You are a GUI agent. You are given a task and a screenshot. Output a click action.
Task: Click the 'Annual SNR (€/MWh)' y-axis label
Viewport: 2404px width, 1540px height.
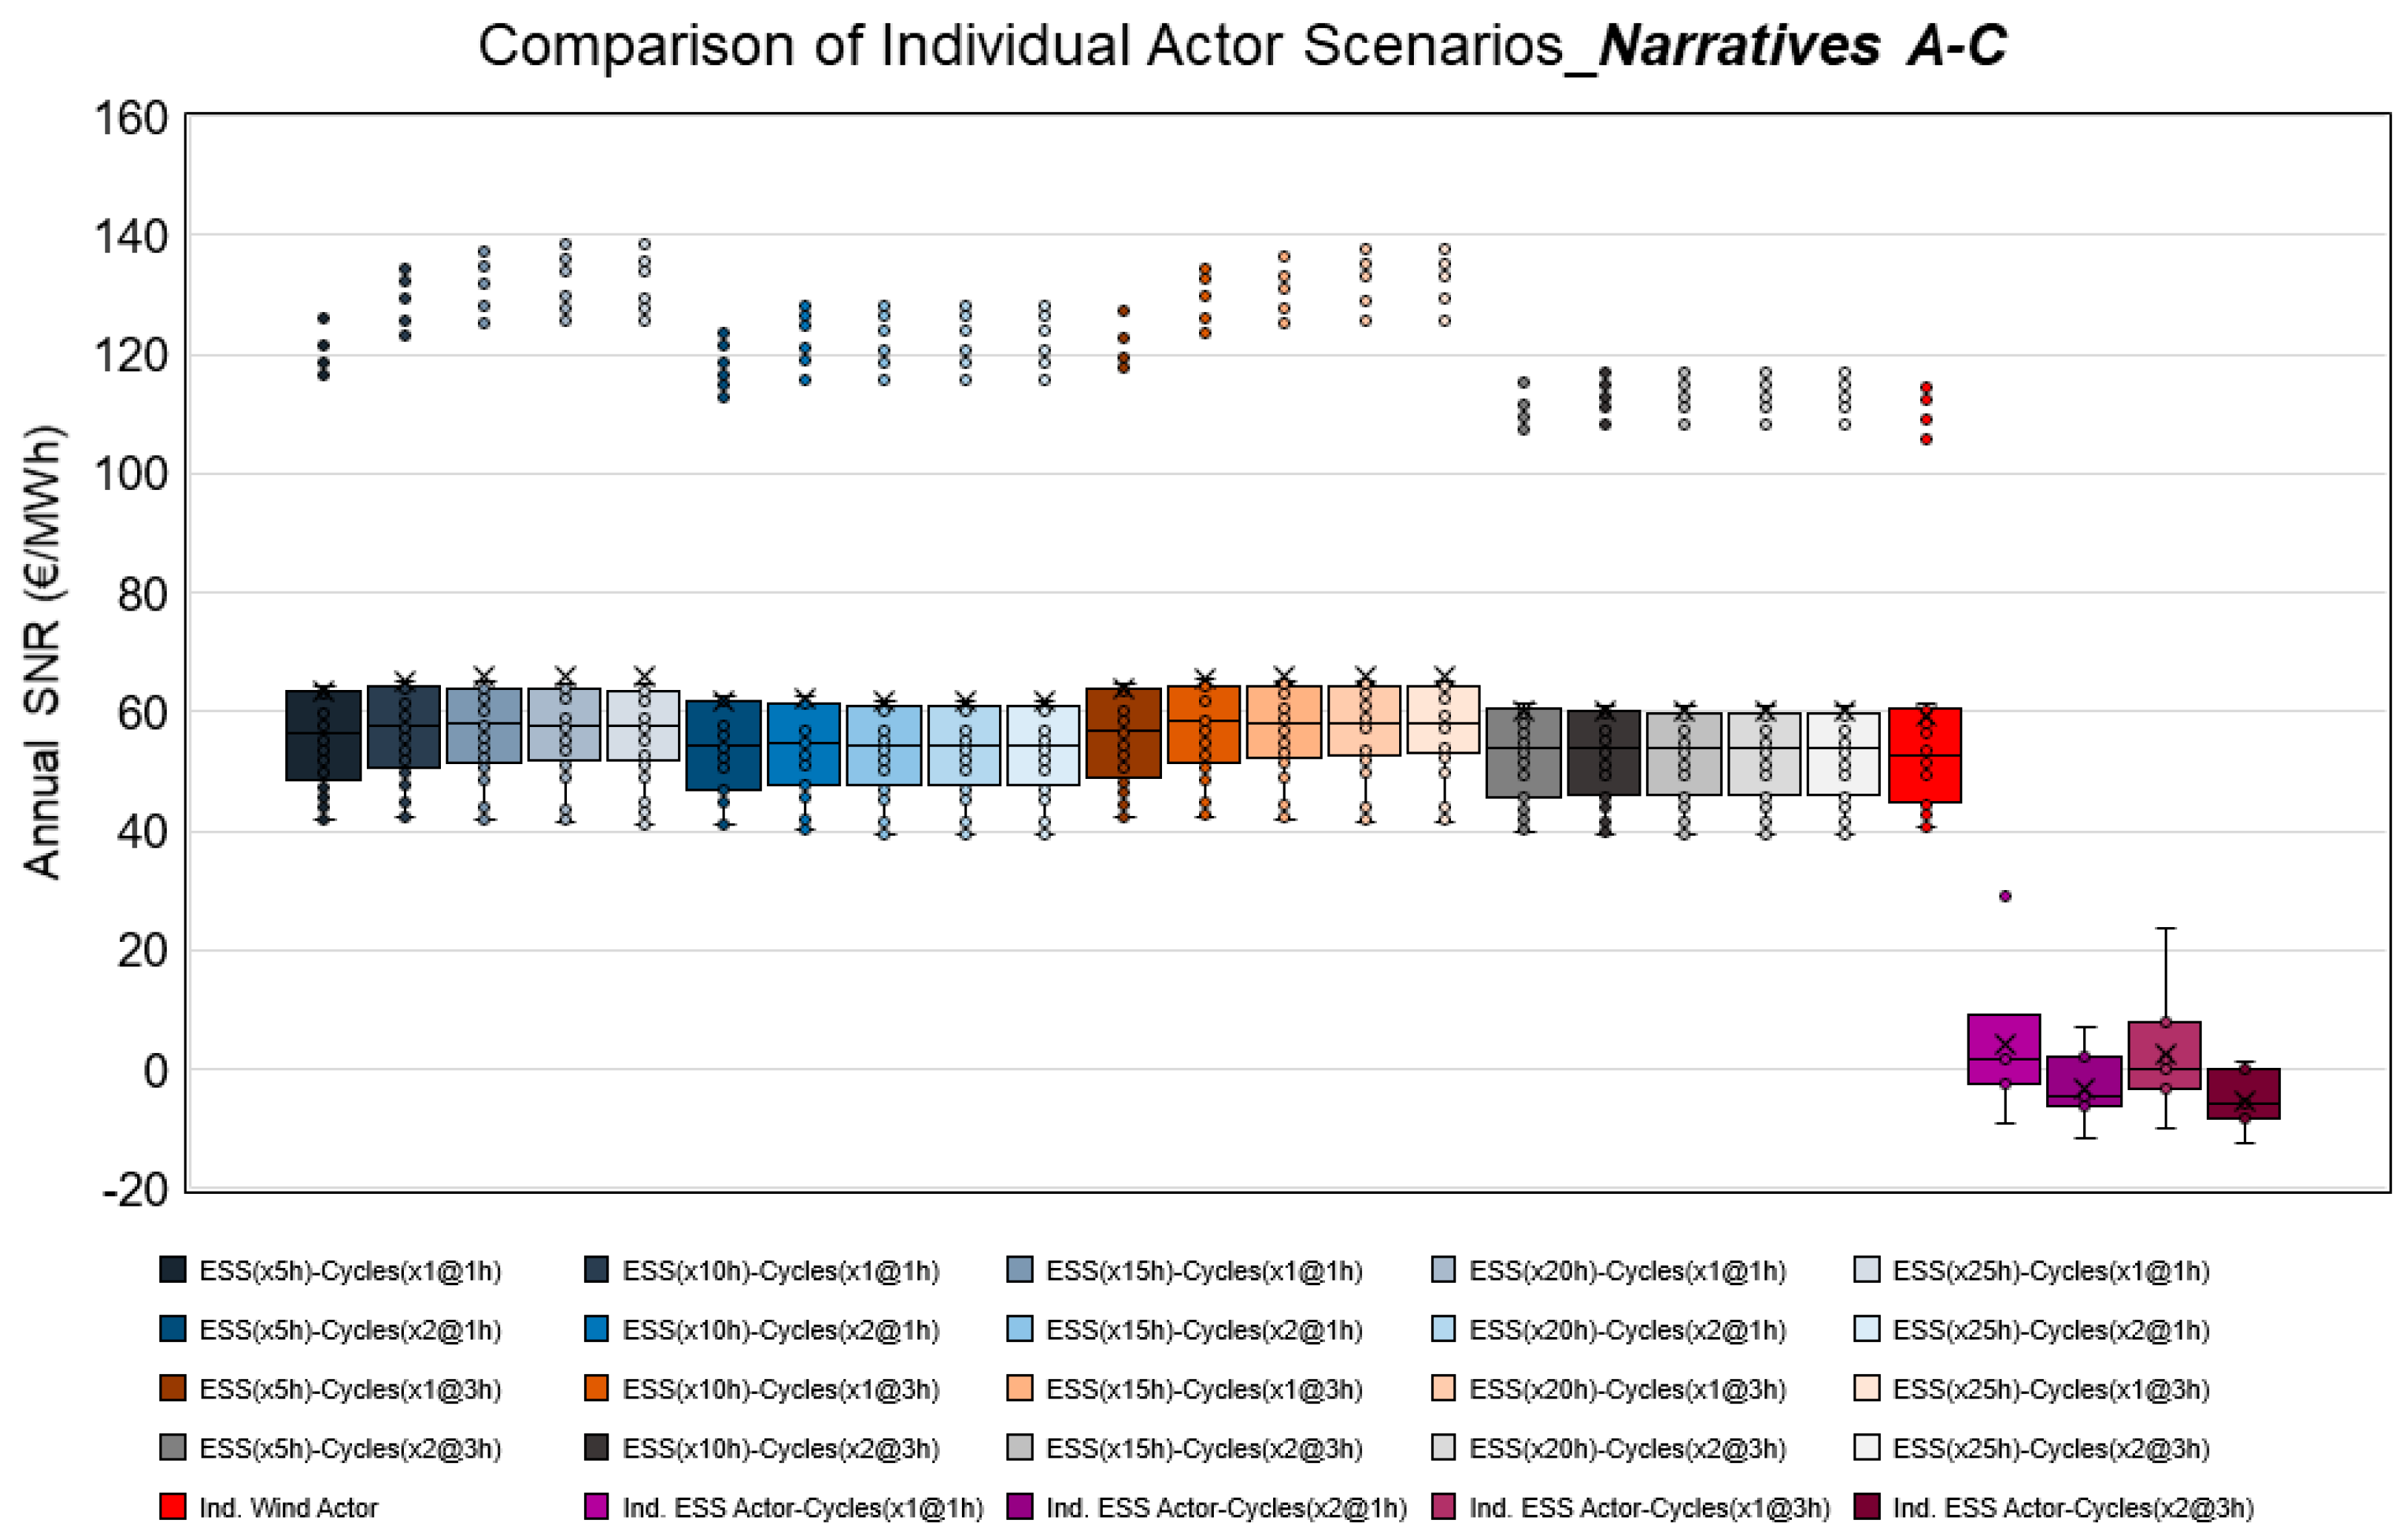44,652
